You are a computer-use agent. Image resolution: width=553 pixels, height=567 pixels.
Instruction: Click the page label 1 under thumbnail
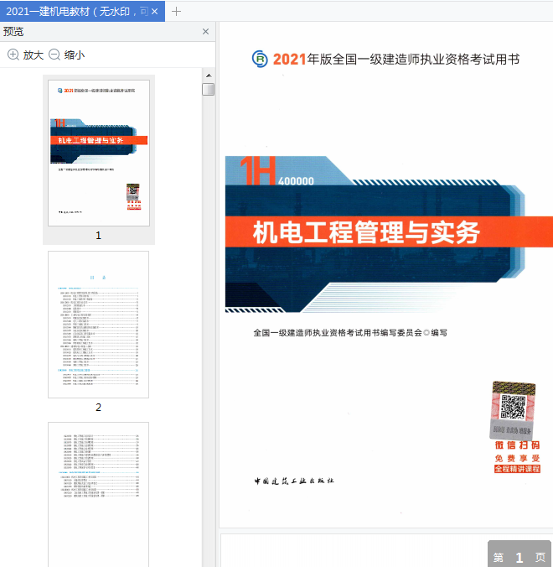pyautogui.click(x=98, y=236)
